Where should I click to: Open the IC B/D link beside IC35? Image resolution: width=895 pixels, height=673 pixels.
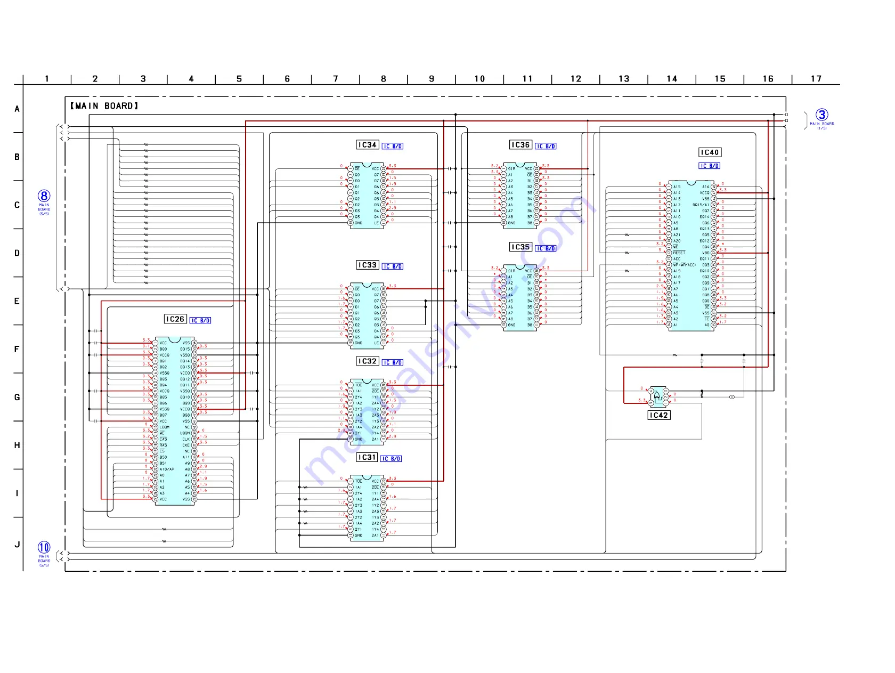[546, 248]
